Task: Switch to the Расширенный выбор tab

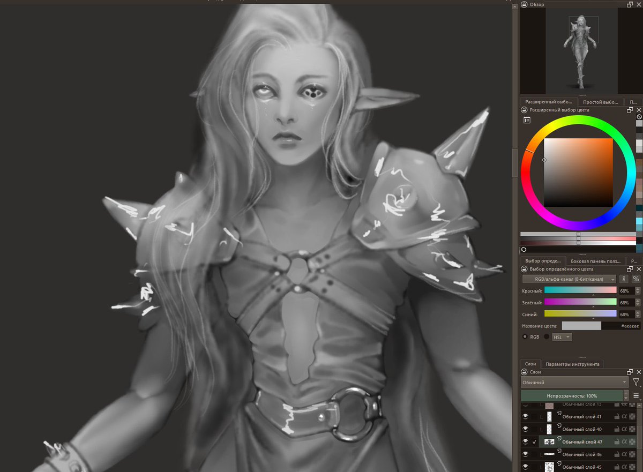Action: 548,101
